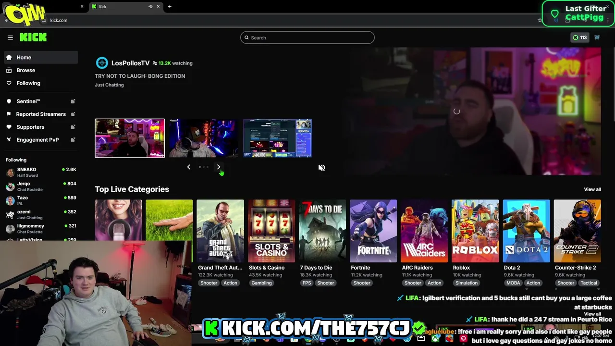Click the Supporters heart icon
Viewport: 615px width, 346px height.
9,127
